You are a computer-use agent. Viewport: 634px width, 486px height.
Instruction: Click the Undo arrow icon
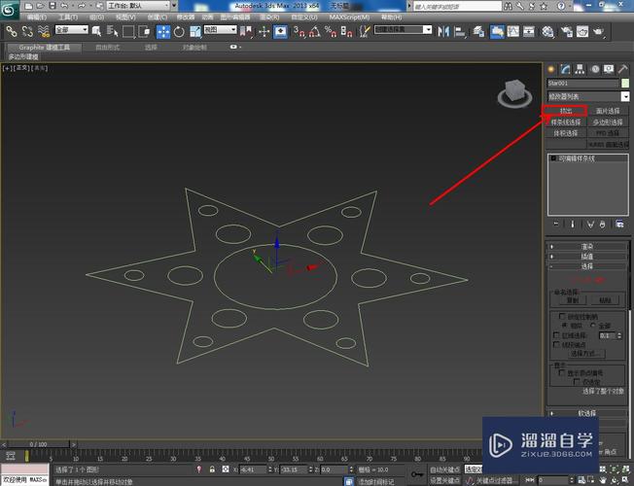coord(65,6)
